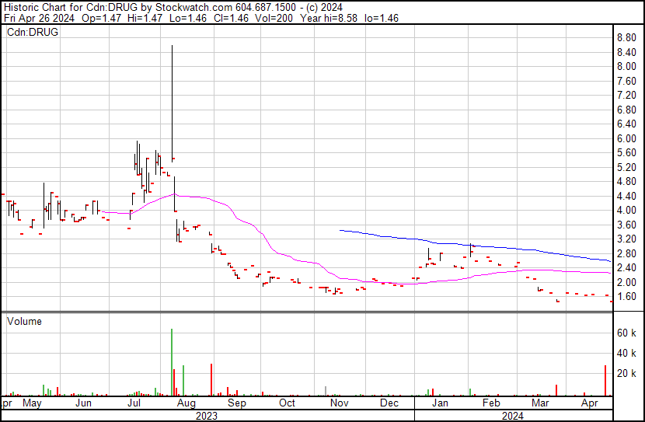
Task: Click the red volume bar in mid-March
Action: pos(556,389)
